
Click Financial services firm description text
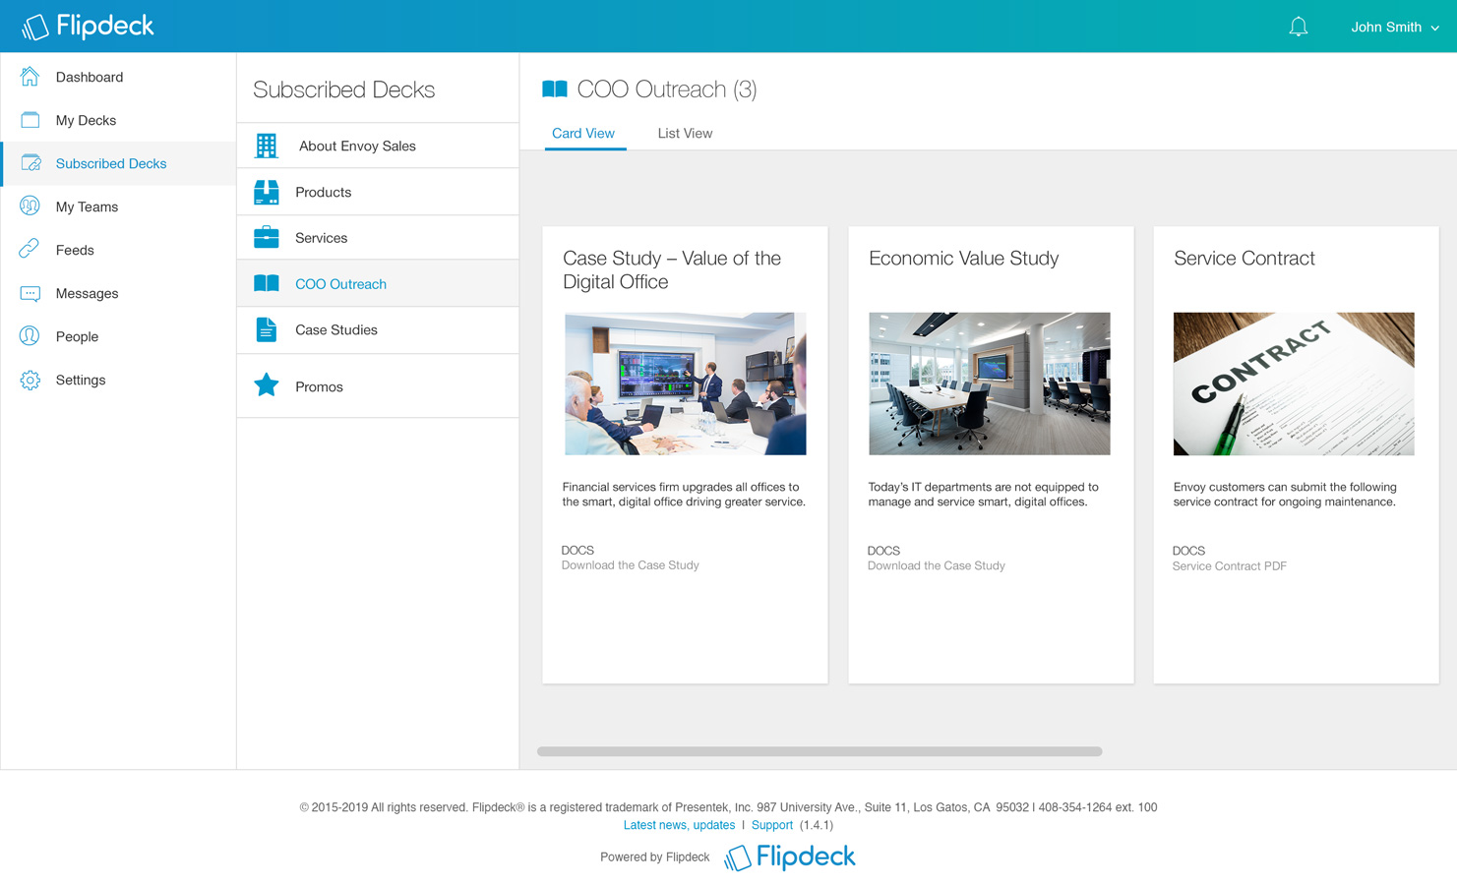pos(684,495)
